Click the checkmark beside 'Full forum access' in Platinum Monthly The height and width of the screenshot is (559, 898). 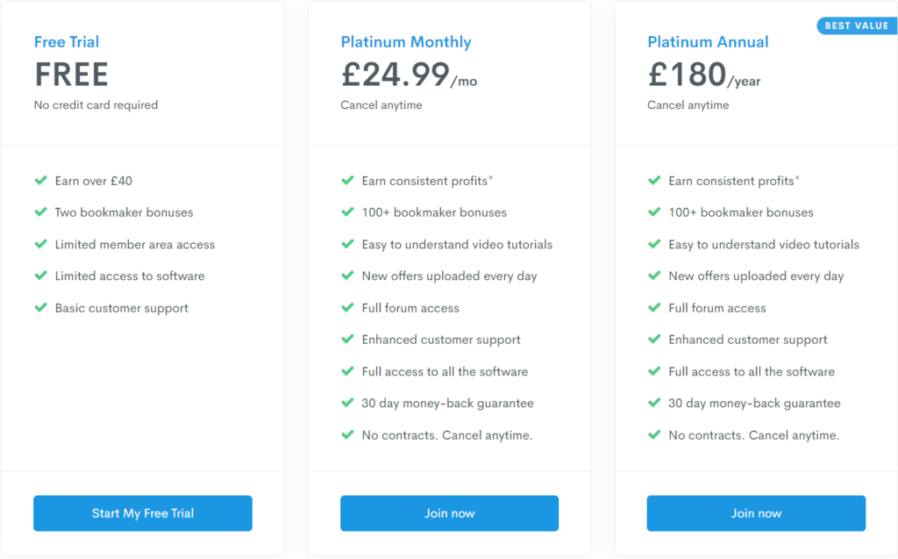[x=347, y=308]
